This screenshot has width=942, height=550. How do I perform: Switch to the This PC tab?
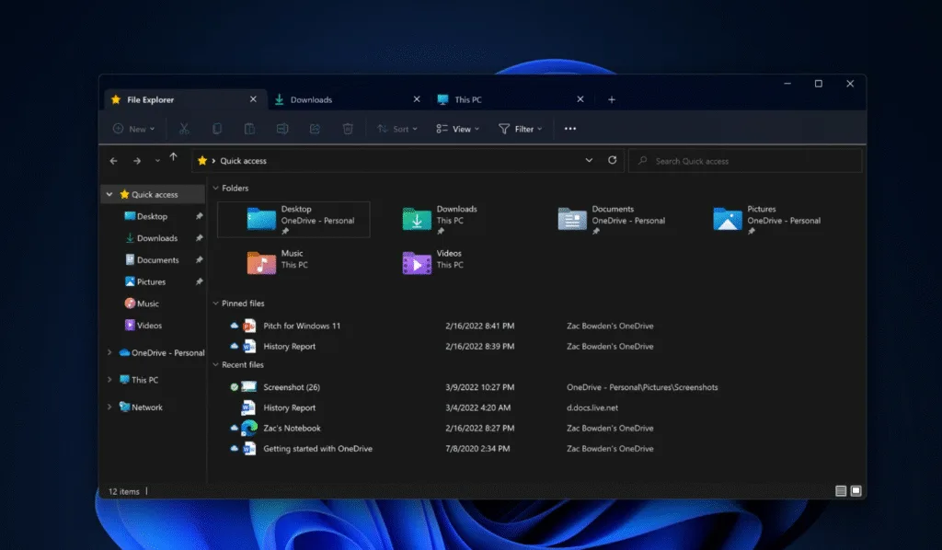468,99
